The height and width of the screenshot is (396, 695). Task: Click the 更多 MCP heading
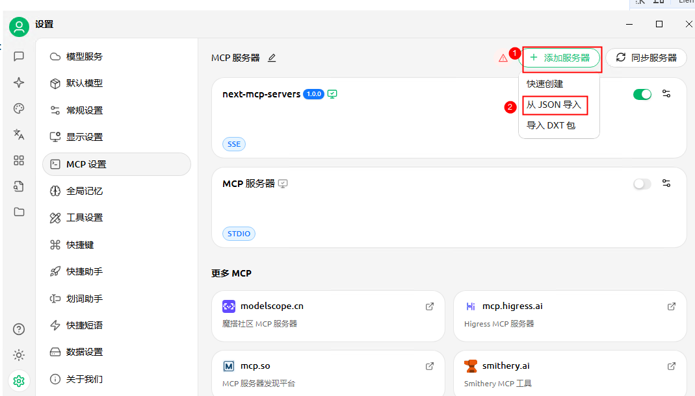pyautogui.click(x=231, y=273)
